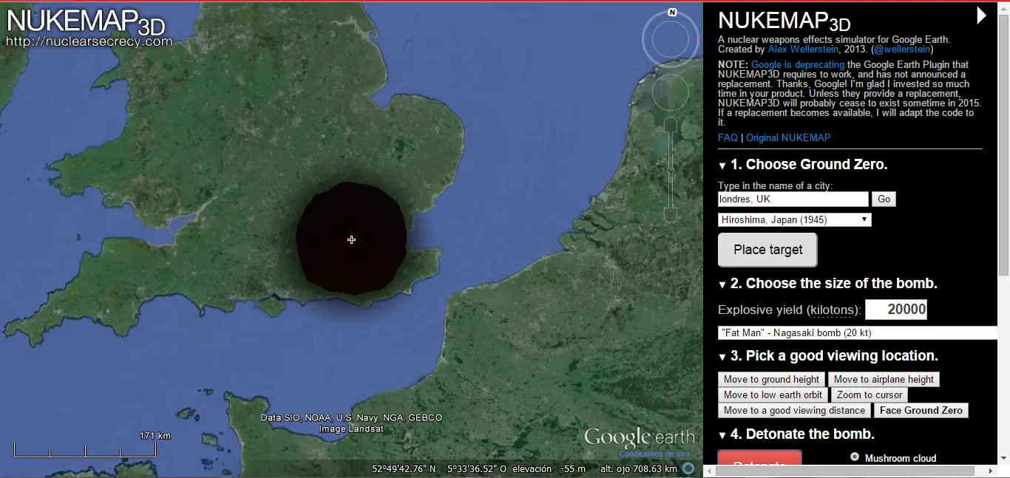Open the FAQ link
This screenshot has width=1010, height=478.
728,138
